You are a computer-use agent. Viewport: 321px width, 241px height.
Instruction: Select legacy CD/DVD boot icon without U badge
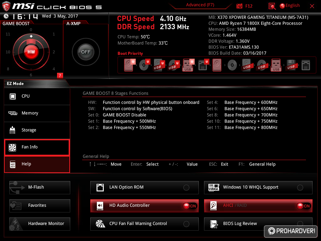coord(232,65)
